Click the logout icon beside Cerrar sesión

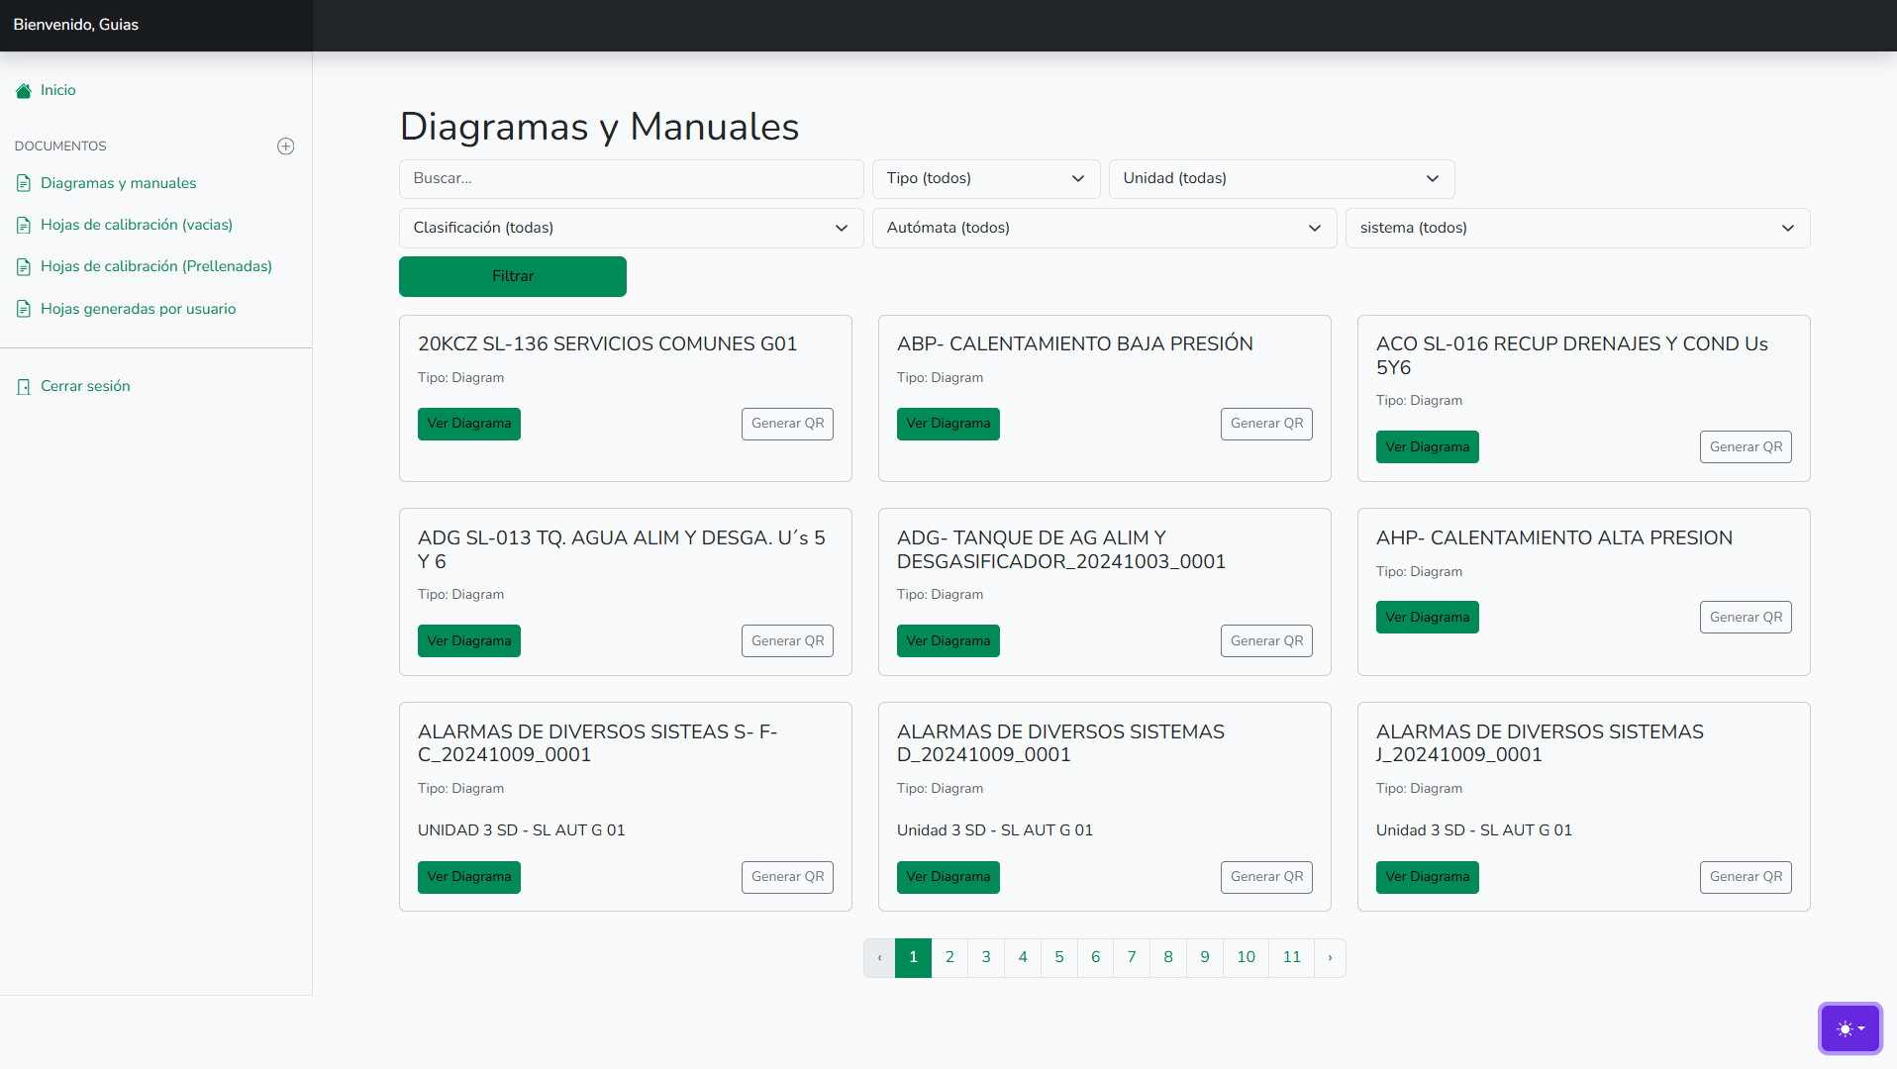[23, 386]
